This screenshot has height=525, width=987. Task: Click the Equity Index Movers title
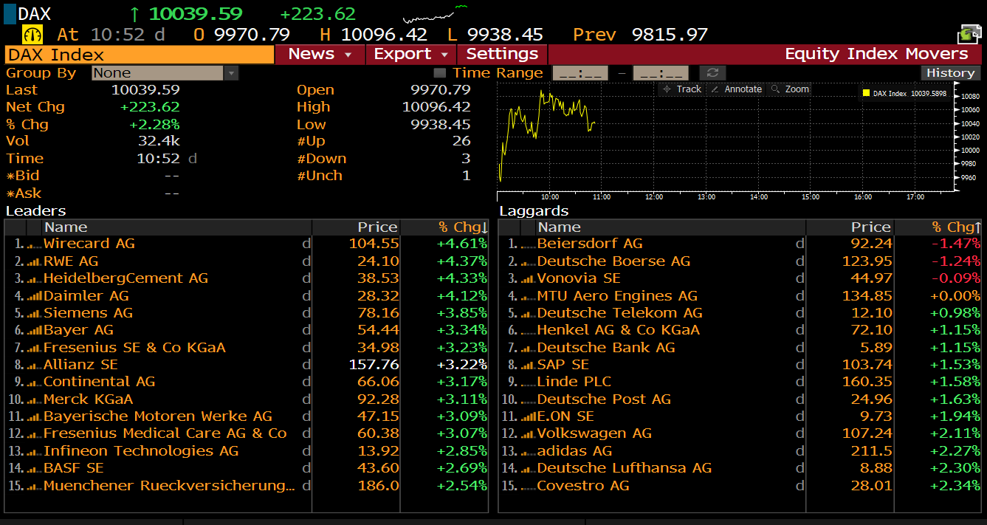click(876, 54)
